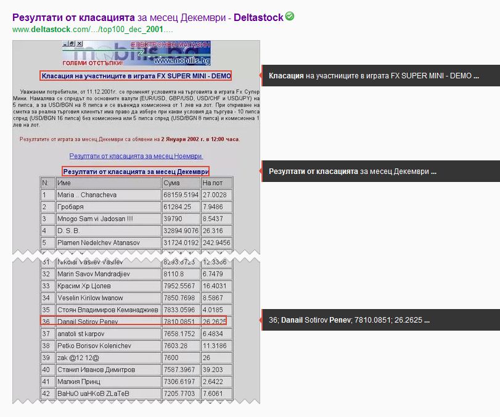The width and height of the screenshot is (500, 417).
Task: Select the dark callout '36; Danail Sotirov Penev'
Action: point(381,320)
